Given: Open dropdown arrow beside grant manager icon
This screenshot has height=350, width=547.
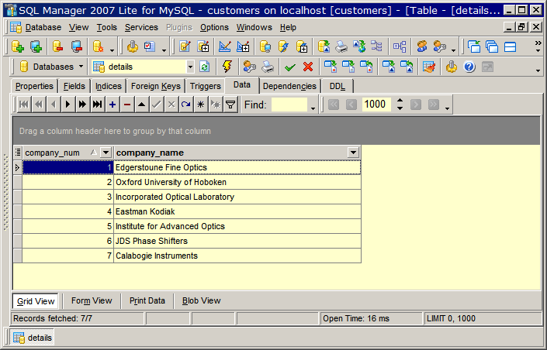Looking at the screenshot, I should pos(453,50).
